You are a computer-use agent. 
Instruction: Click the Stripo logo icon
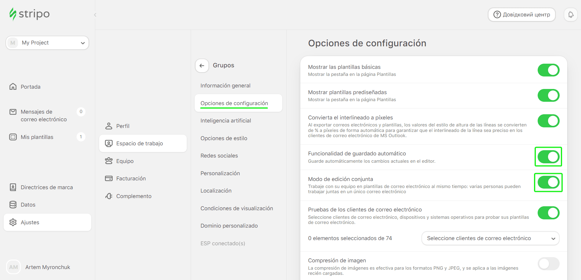click(13, 14)
